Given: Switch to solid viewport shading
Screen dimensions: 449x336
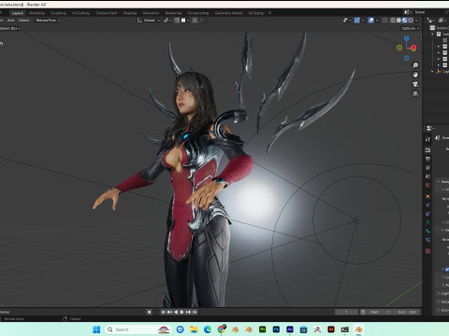Looking at the screenshot, I should (398, 21).
